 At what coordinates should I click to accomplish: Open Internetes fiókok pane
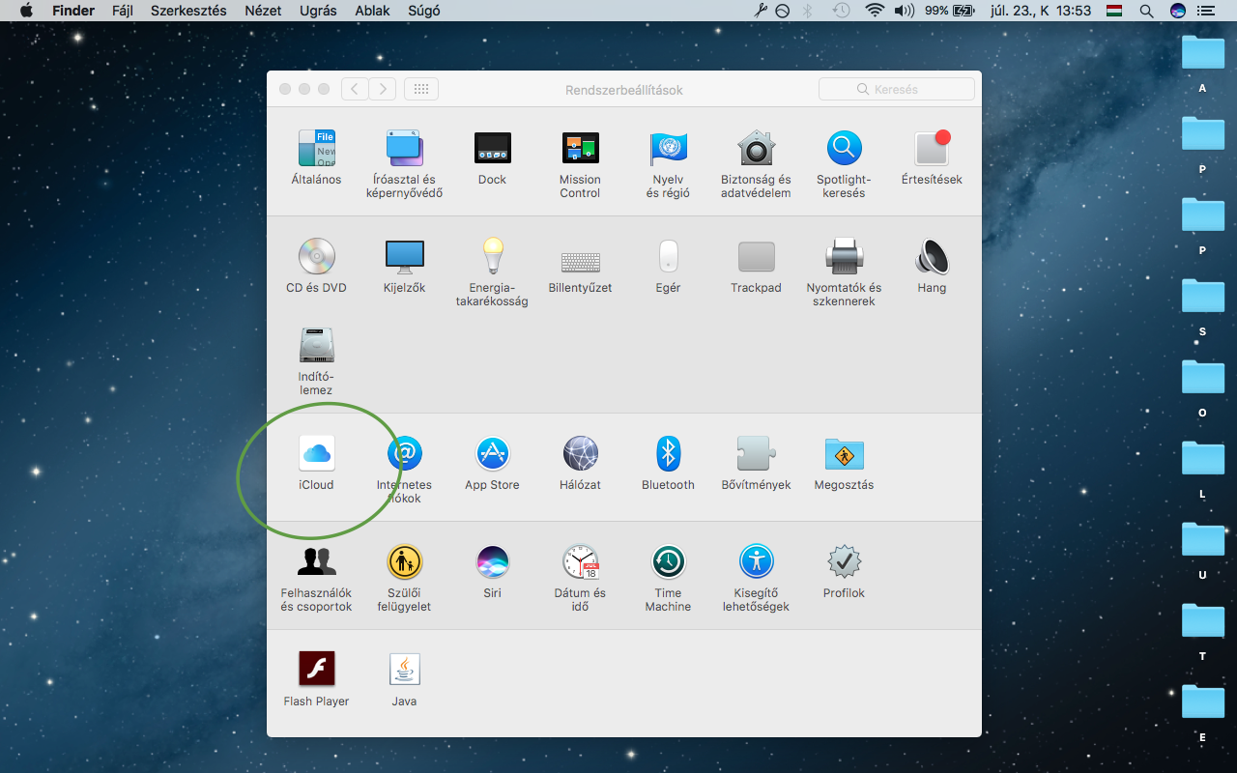404,470
